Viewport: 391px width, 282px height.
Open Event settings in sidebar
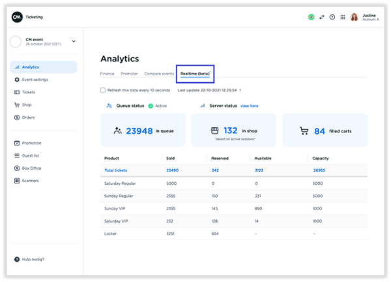click(35, 80)
